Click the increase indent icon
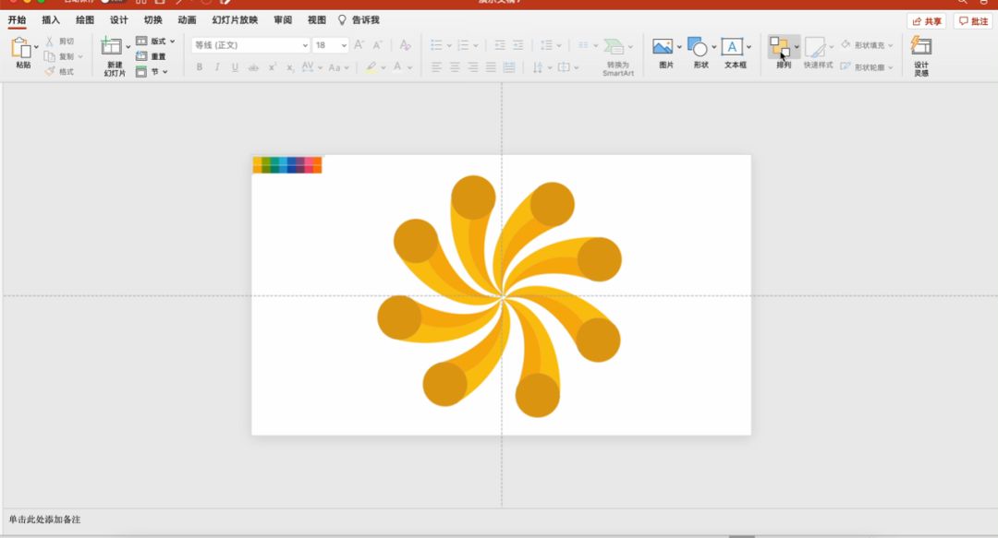The image size is (998, 538). click(518, 45)
